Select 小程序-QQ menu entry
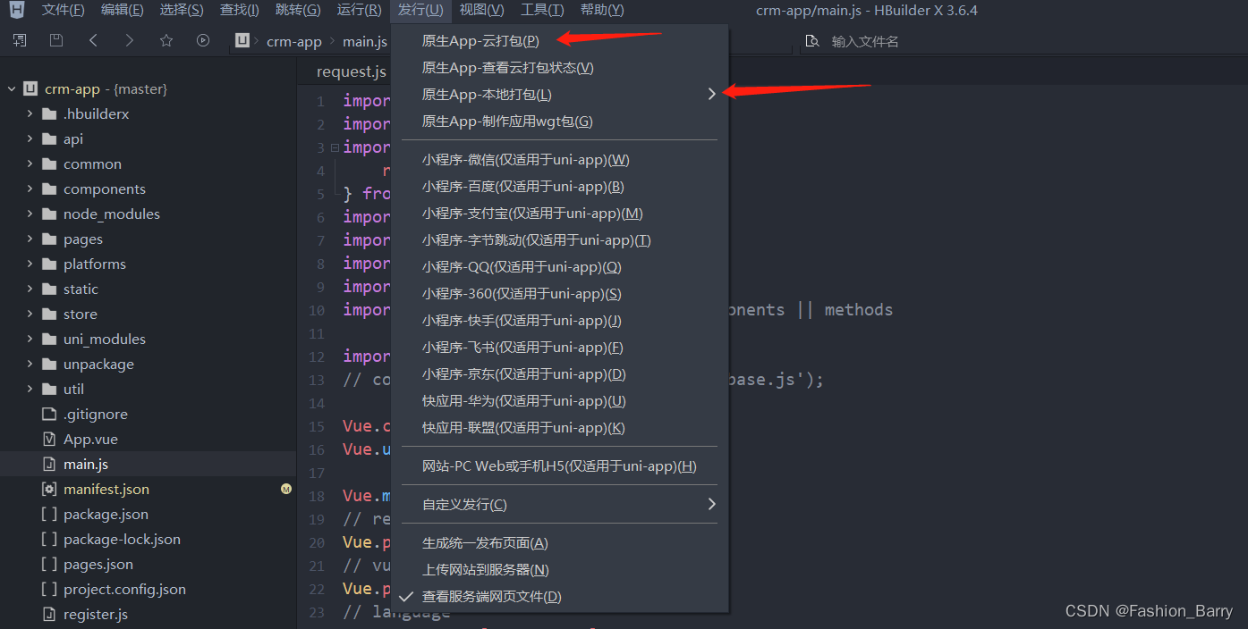This screenshot has height=629, width=1248. pos(560,266)
